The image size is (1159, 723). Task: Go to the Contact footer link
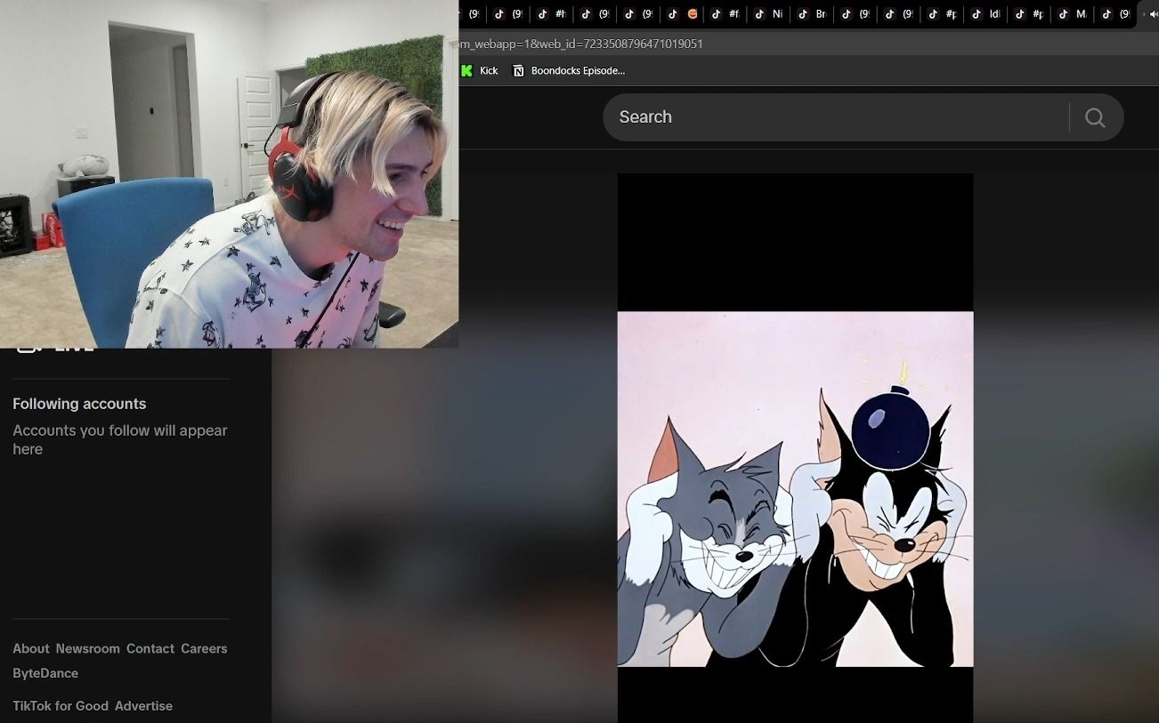[x=150, y=649]
